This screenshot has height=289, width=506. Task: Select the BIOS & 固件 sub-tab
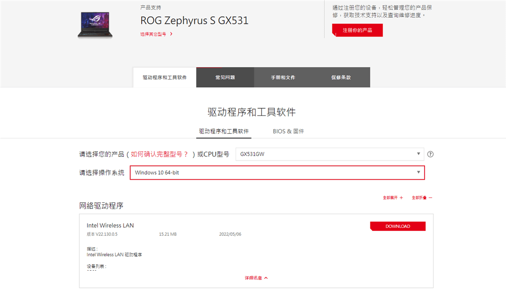point(288,132)
